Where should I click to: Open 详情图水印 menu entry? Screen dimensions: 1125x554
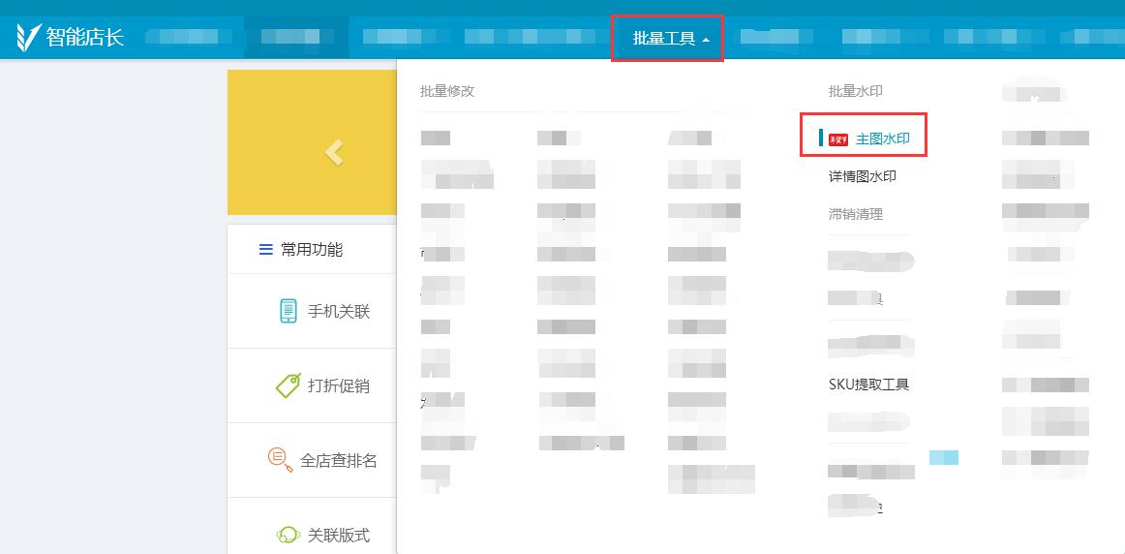click(x=863, y=176)
